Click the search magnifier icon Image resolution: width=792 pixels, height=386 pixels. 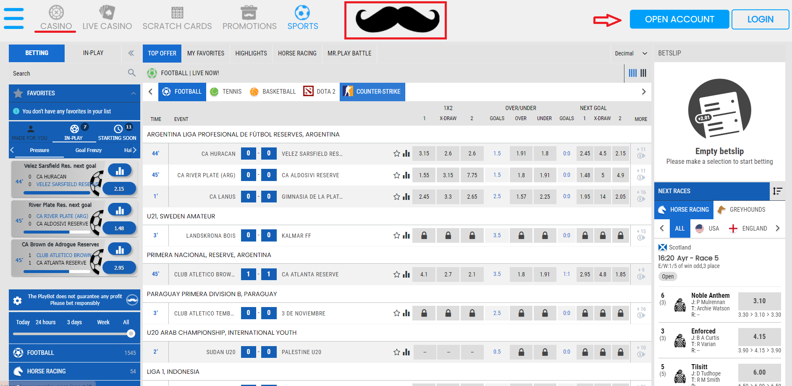(132, 73)
